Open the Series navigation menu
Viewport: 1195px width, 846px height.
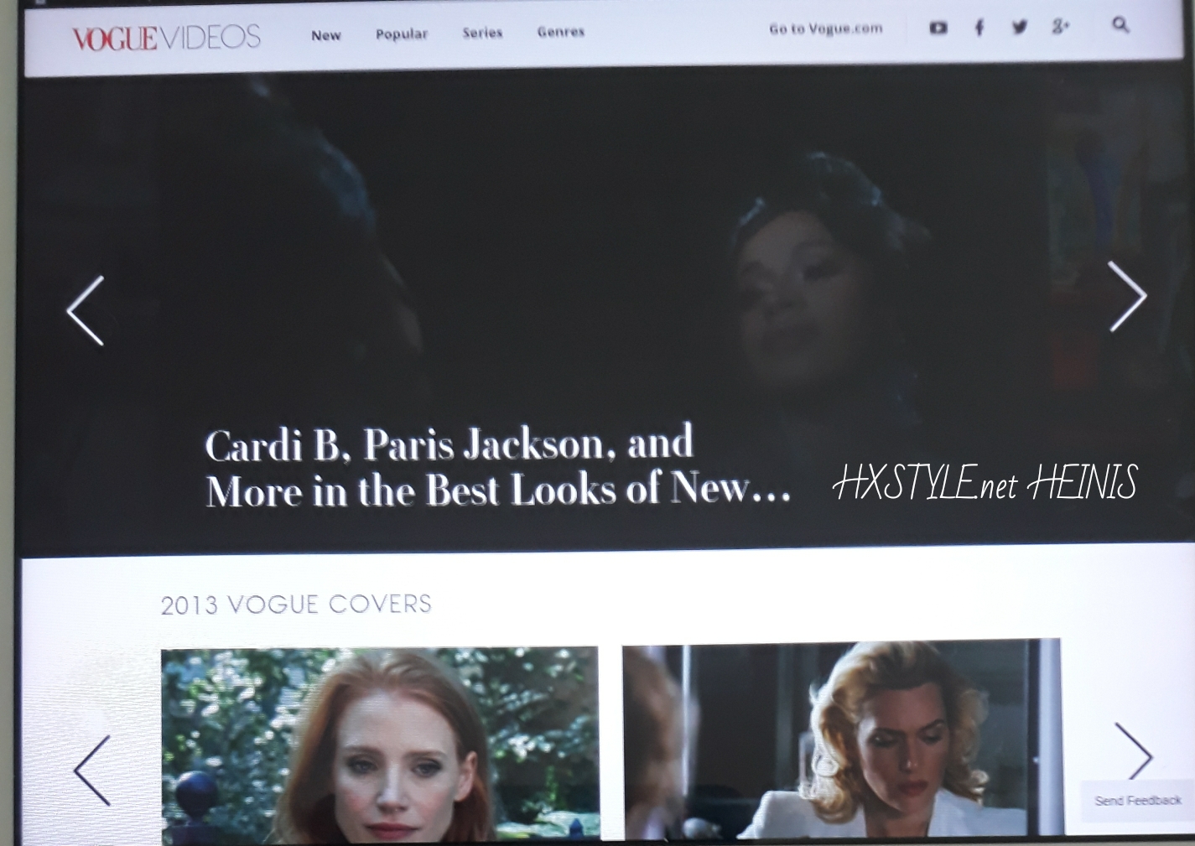click(x=482, y=33)
